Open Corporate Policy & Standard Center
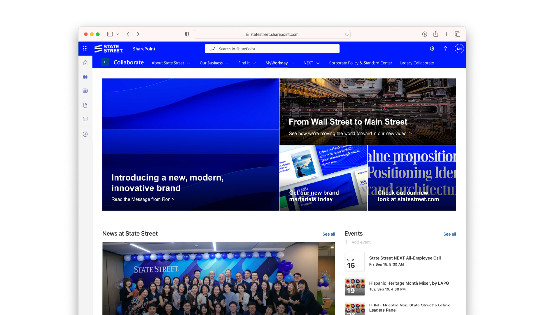This screenshot has width=560, height=315. 360,63
